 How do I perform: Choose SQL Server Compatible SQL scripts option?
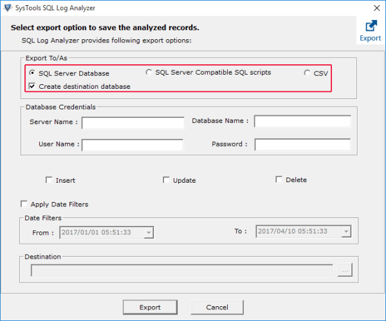(149, 72)
